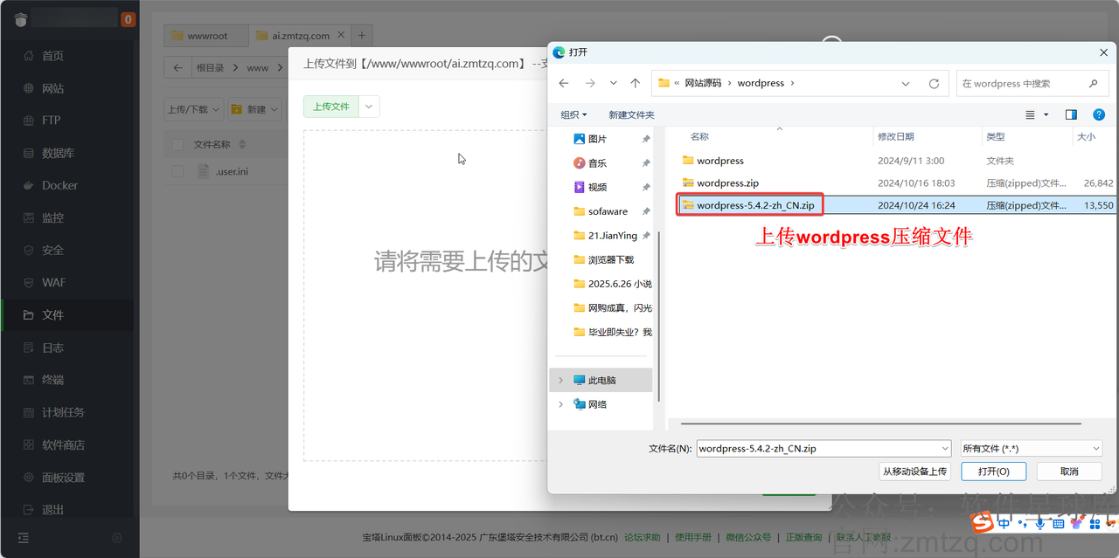Screen dimensions: 1119x558
Task: Open the 文件名 combo box dropdown
Action: point(944,448)
